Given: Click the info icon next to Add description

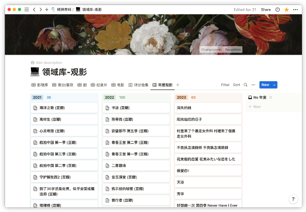Looking at the screenshot, I should click(32, 63).
